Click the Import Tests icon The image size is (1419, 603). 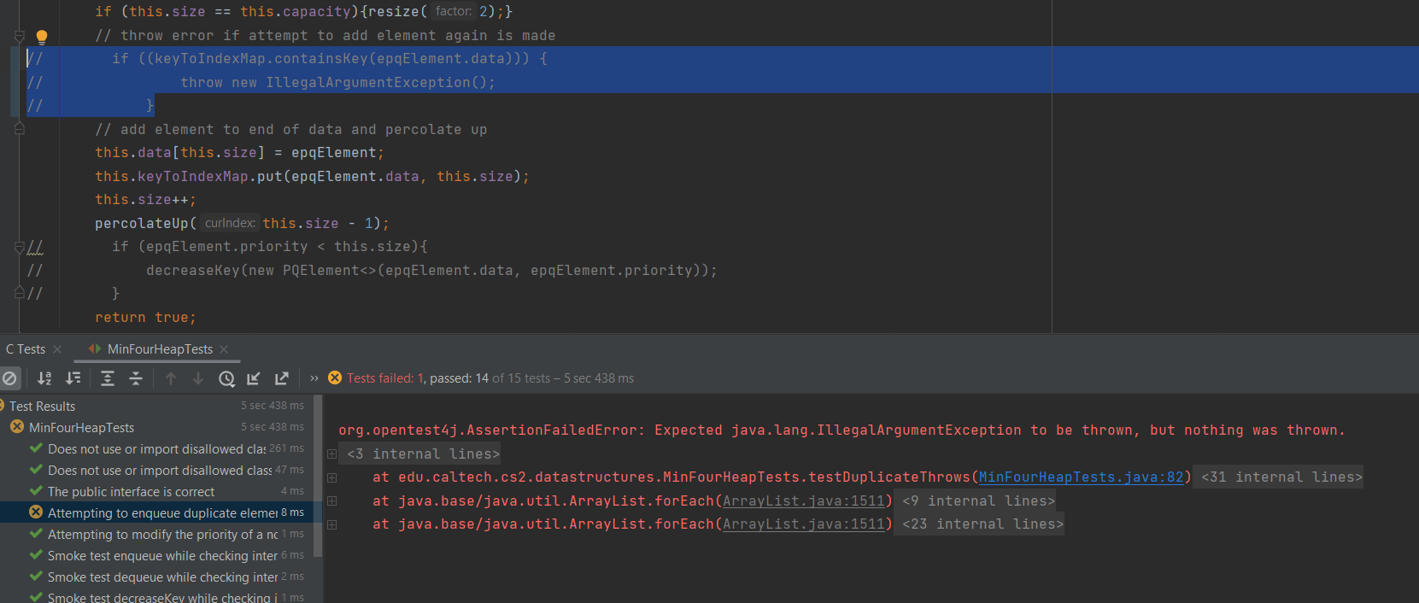point(254,378)
